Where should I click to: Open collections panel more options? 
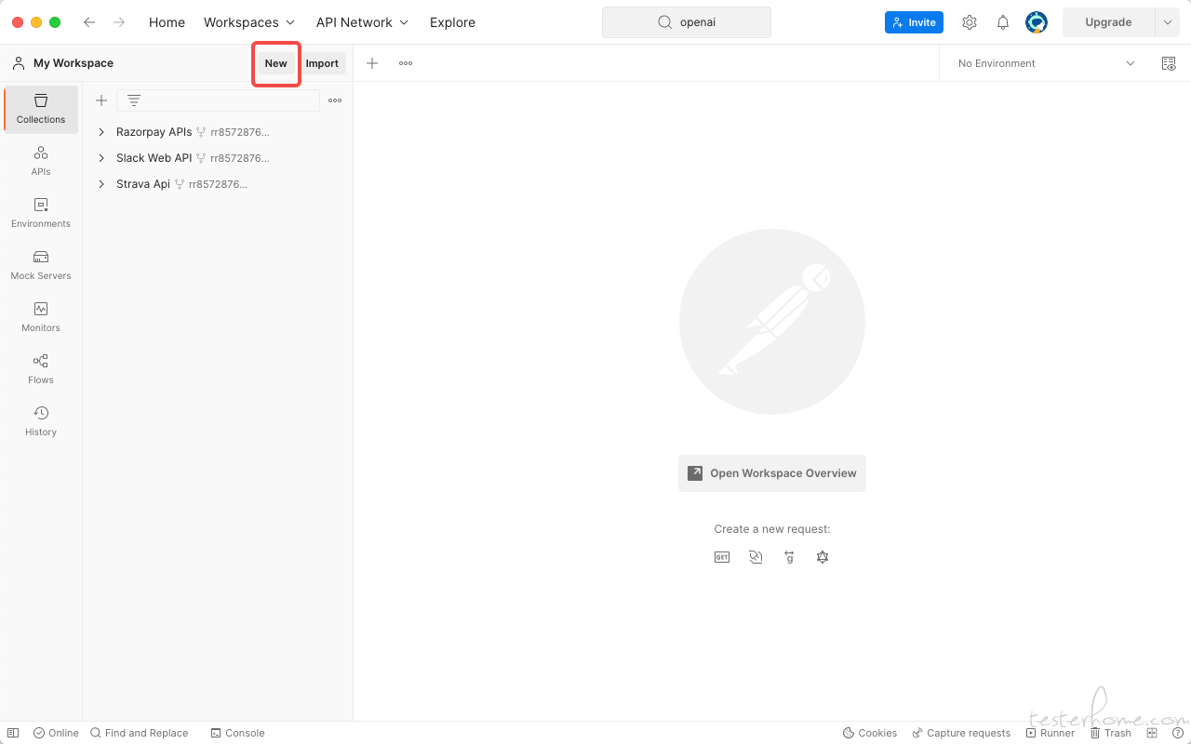click(335, 100)
